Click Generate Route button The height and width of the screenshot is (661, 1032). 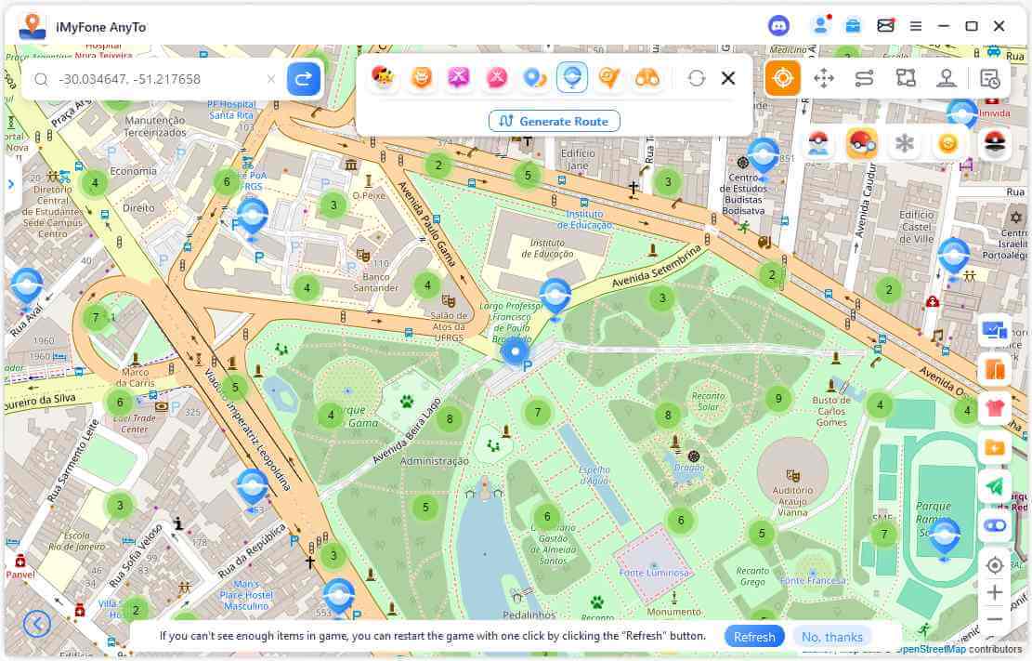555,121
